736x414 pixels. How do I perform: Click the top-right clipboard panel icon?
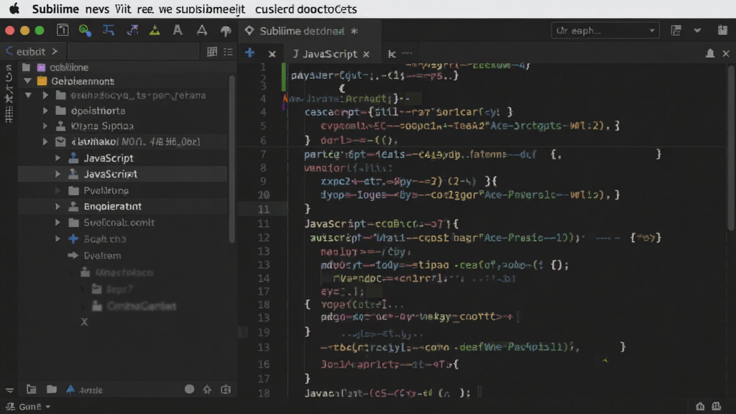722,30
